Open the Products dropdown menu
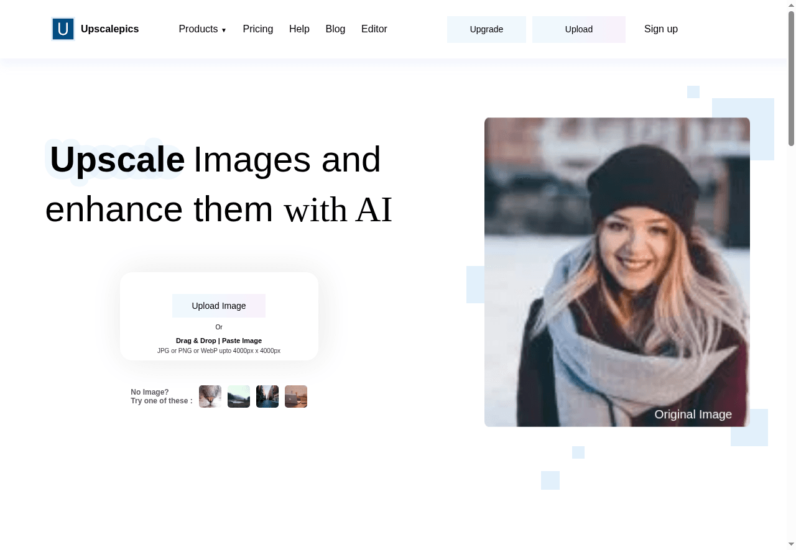The width and height of the screenshot is (796, 550). tap(202, 29)
